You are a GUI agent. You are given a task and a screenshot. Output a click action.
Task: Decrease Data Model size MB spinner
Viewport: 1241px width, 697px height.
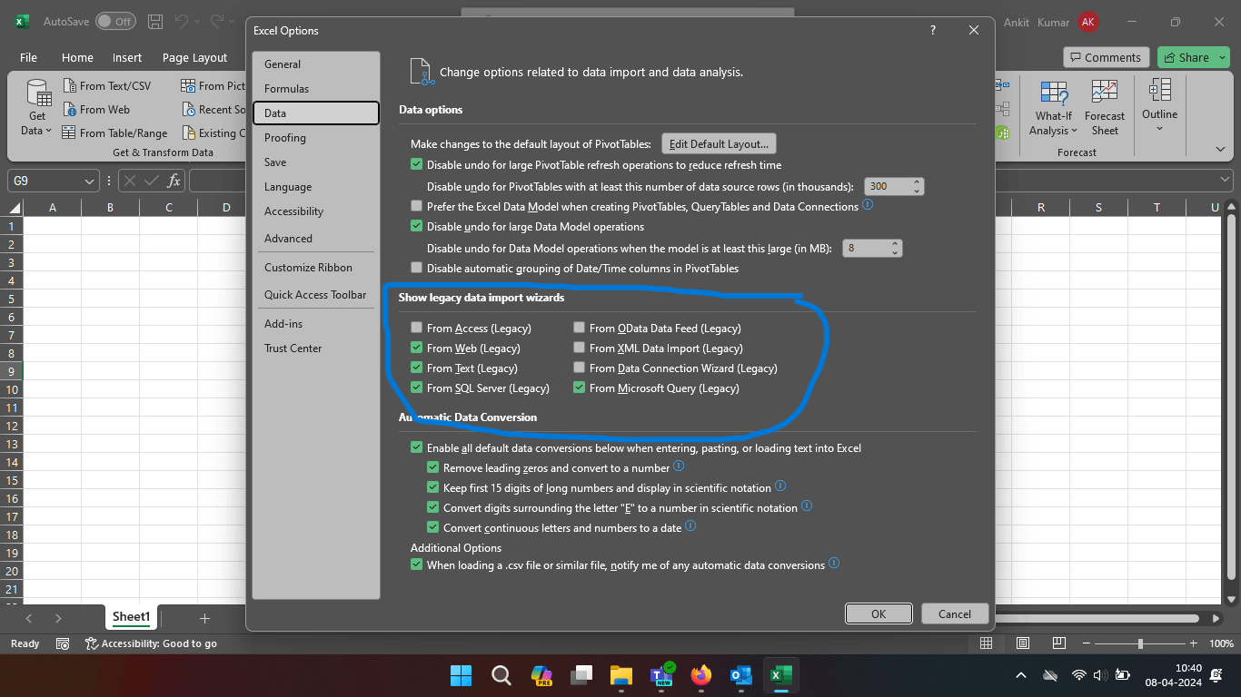896,252
